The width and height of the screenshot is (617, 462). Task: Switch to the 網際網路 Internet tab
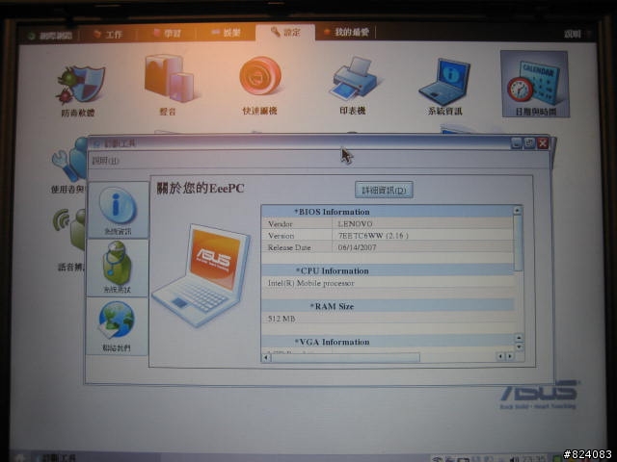[50, 36]
